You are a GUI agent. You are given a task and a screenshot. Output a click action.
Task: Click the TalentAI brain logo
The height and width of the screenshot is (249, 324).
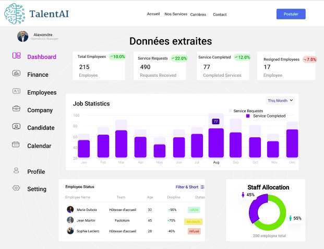point(15,14)
